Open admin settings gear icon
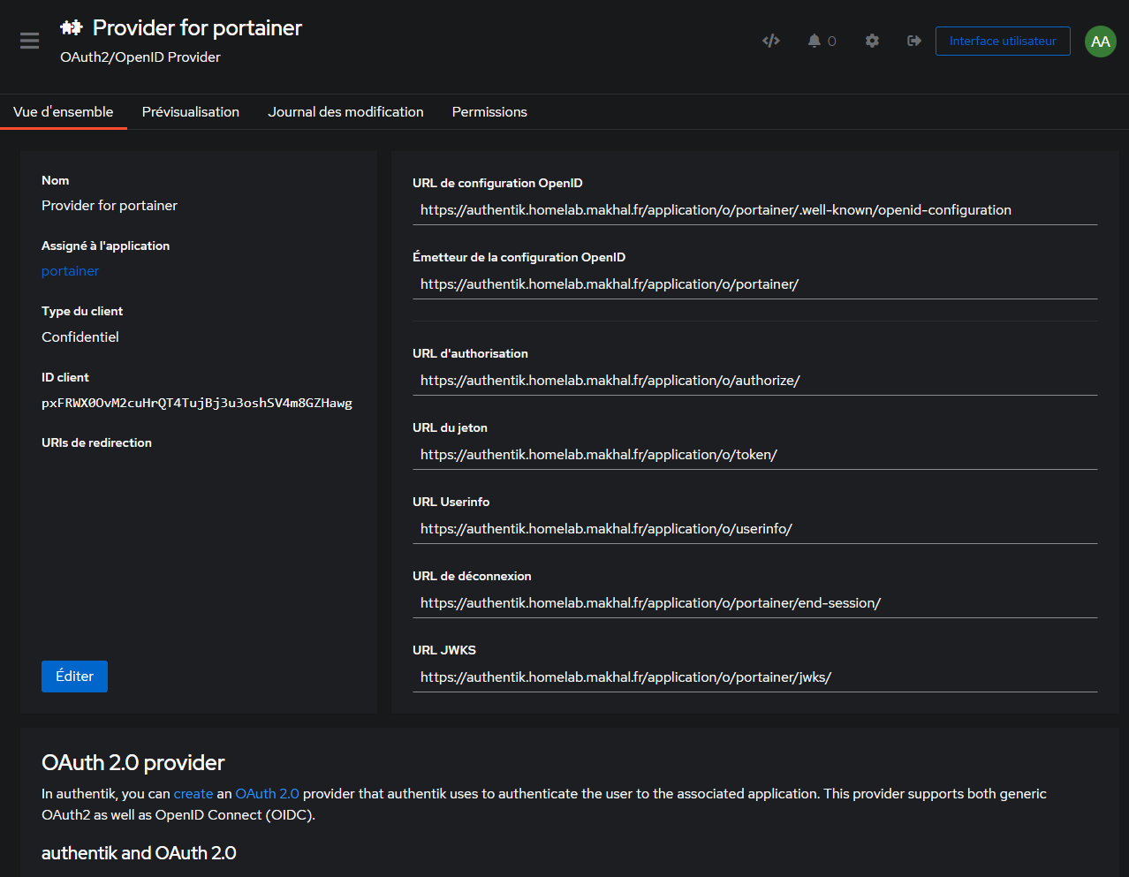 click(x=872, y=41)
